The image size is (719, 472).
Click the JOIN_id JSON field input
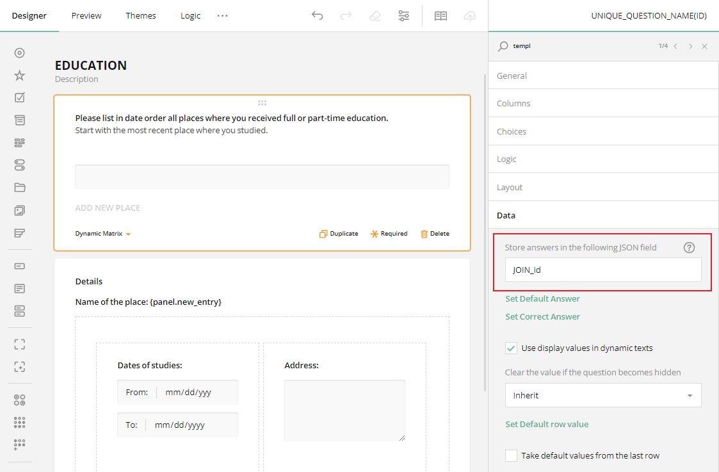[x=602, y=270]
